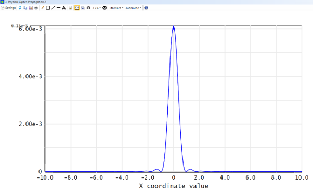Click the 4.0 x-axis tick label
This screenshot has width=313, height=192.
225,177
